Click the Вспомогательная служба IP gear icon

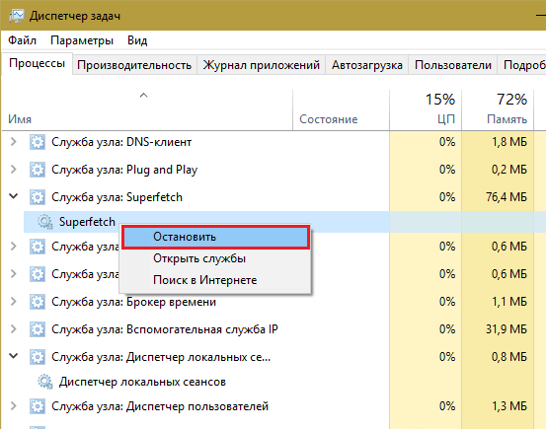click(x=38, y=329)
